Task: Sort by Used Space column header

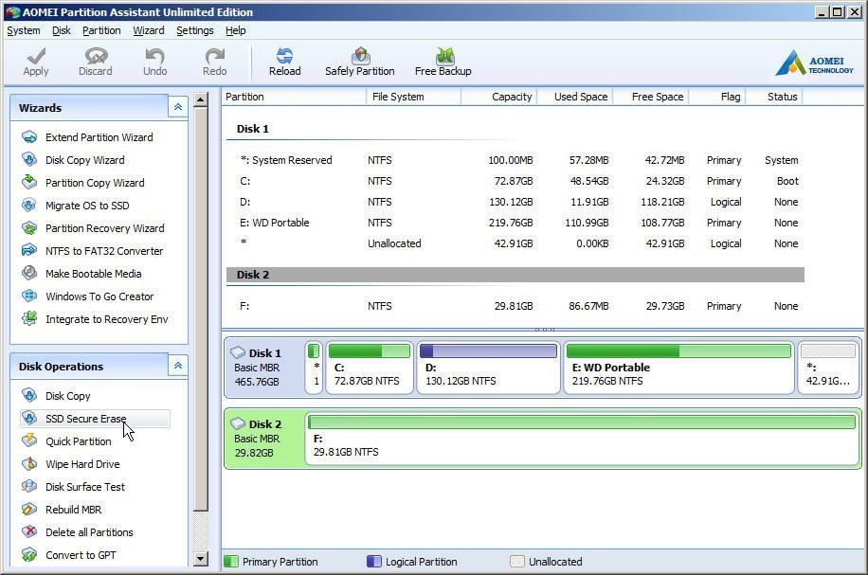Action: [x=575, y=97]
